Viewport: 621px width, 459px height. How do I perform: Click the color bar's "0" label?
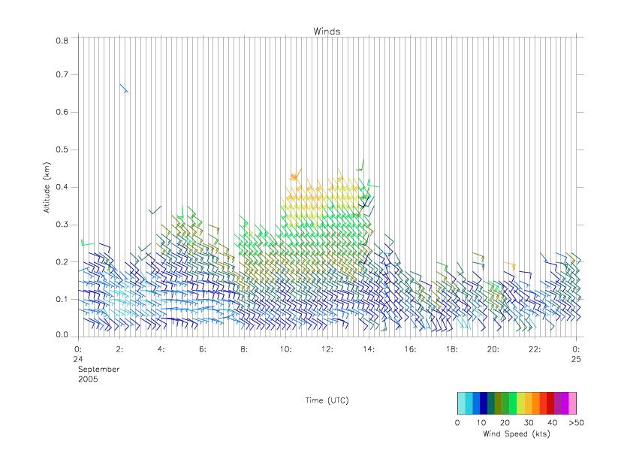click(457, 422)
